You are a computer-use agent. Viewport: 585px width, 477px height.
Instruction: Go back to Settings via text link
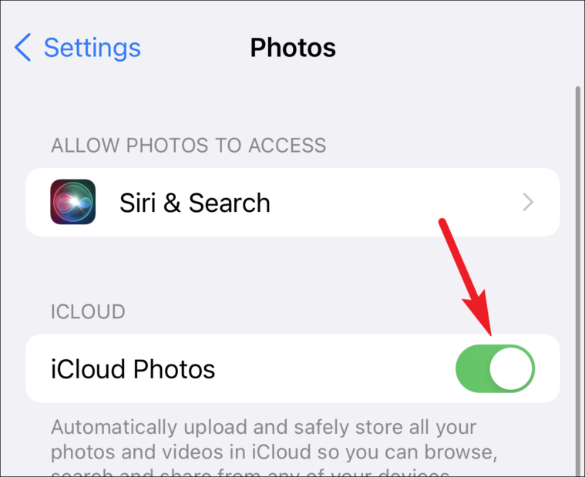(x=92, y=48)
